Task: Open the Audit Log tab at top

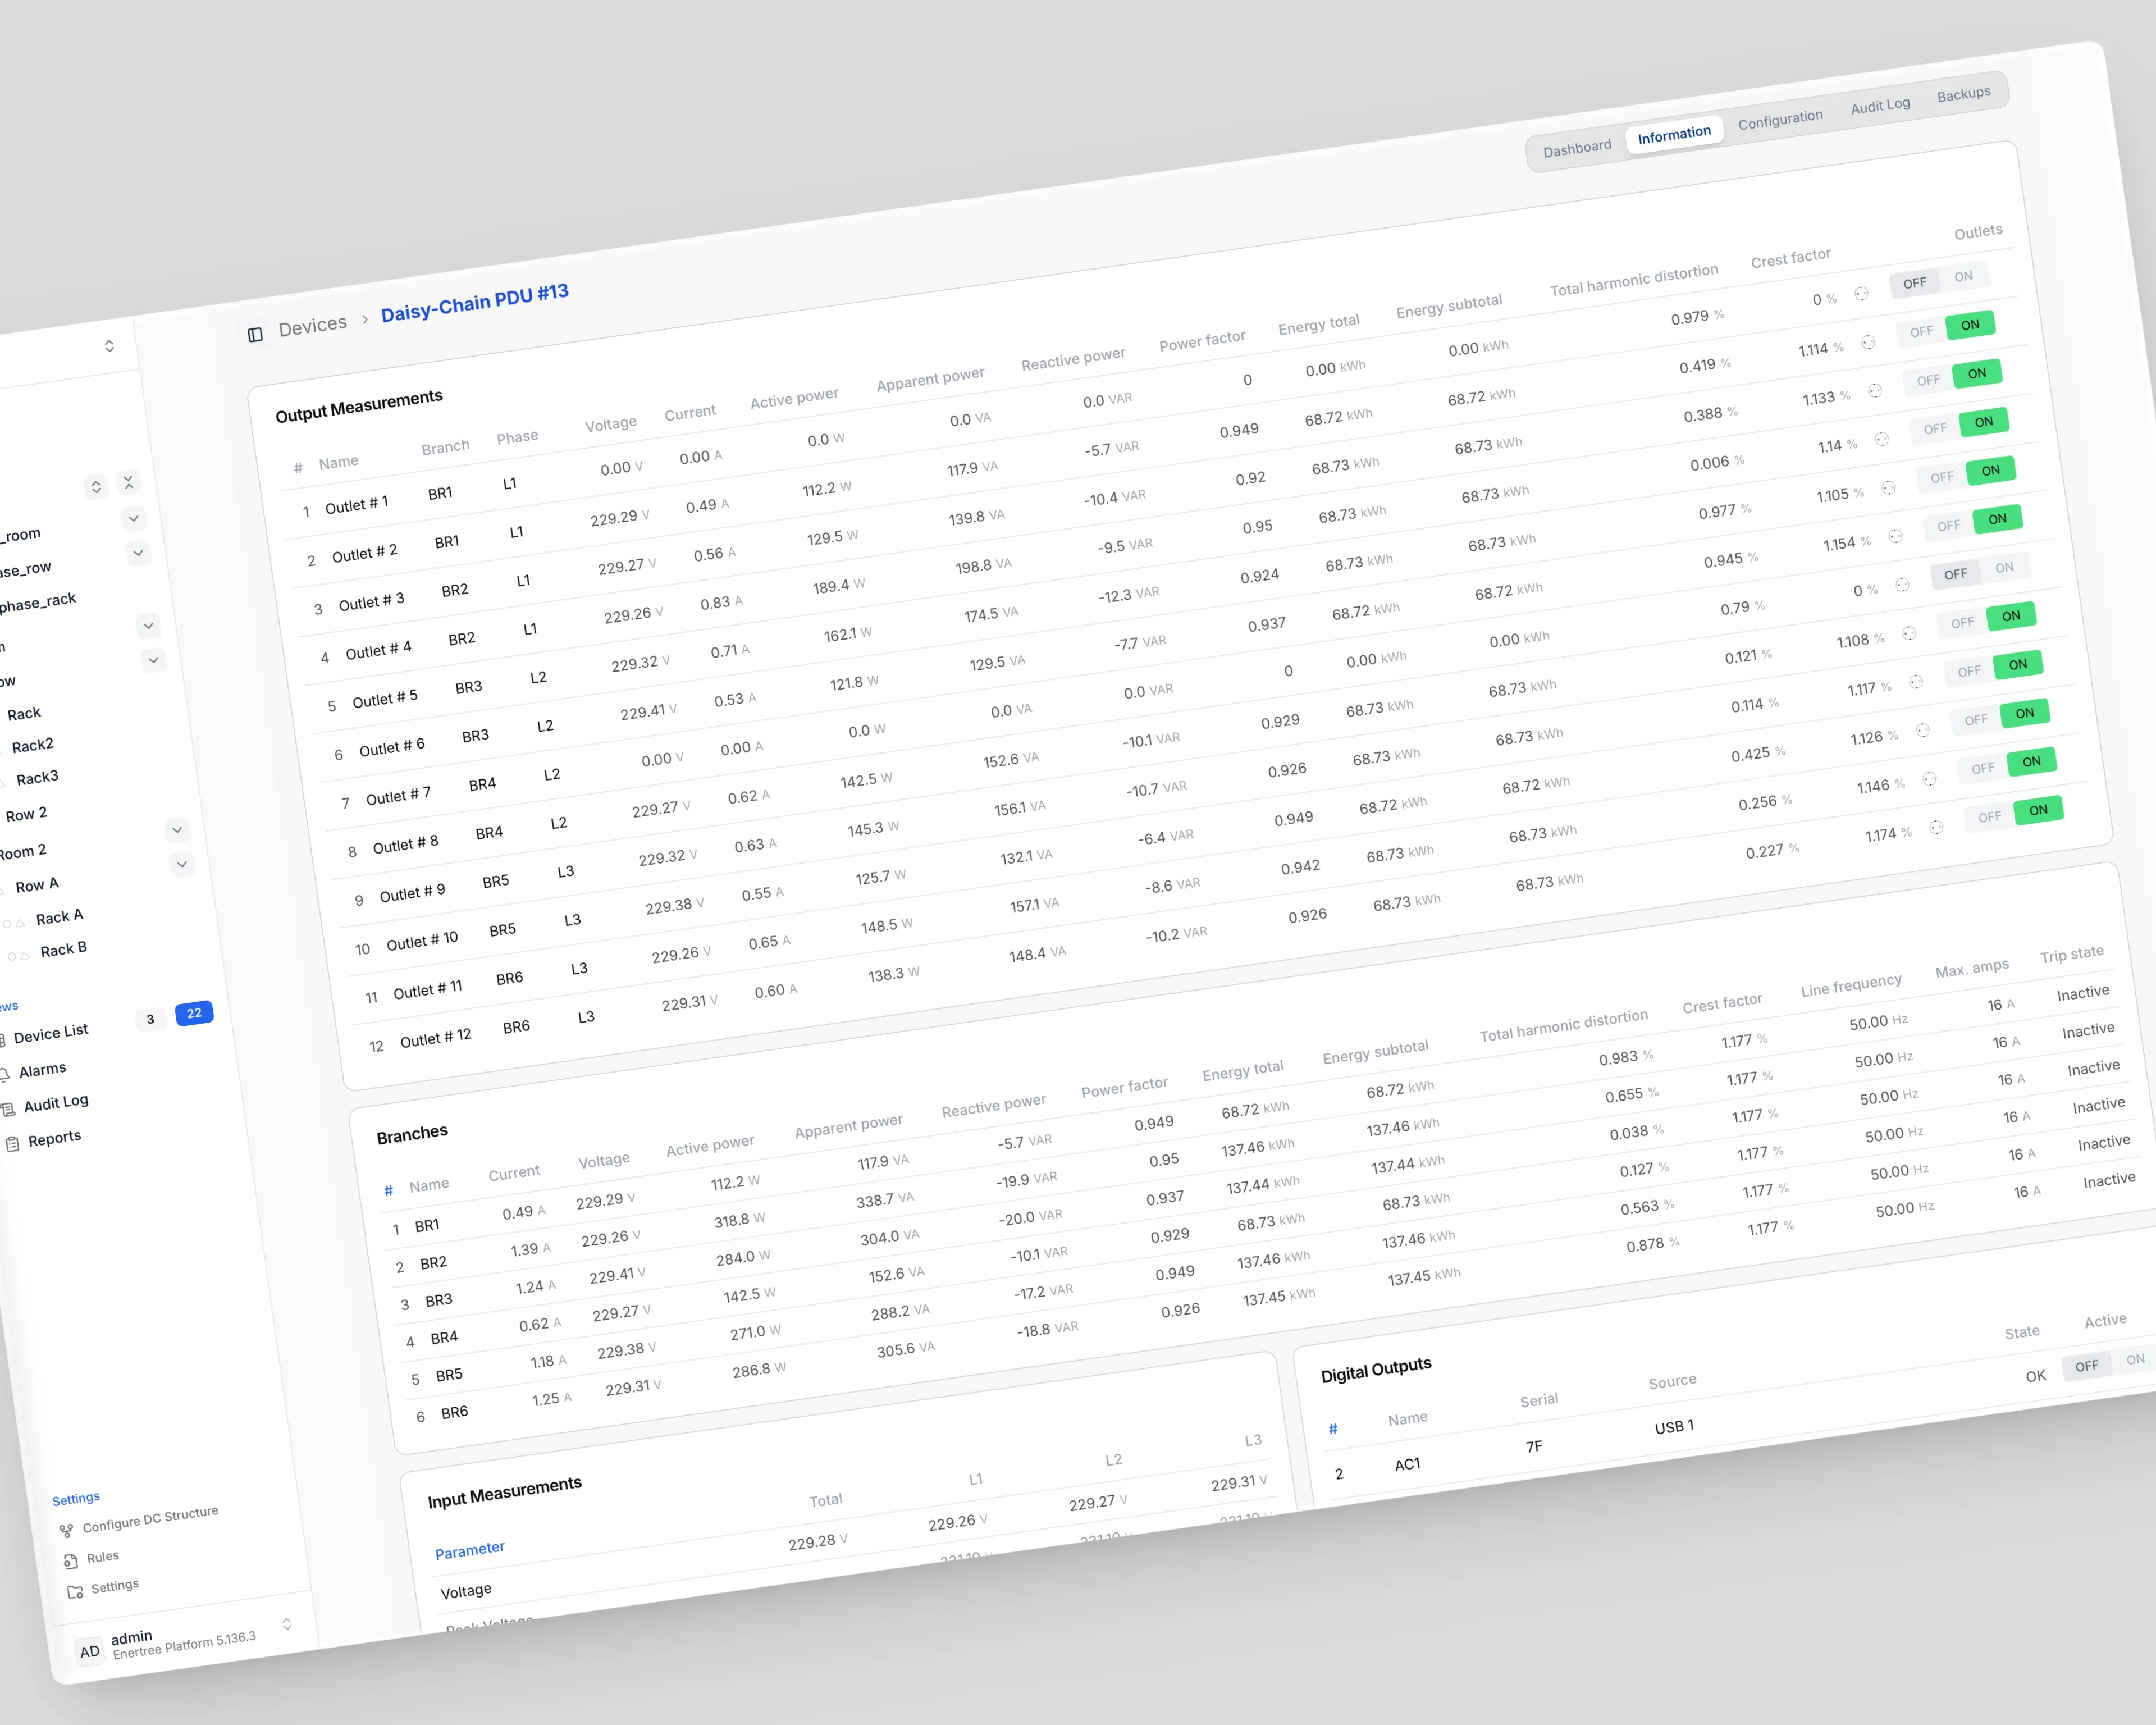Action: click(x=1880, y=106)
